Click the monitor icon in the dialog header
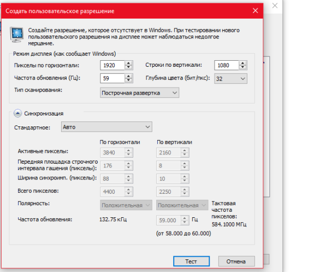This screenshot has height=272, width=314. [17, 35]
